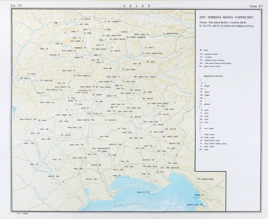This screenshot has width=268, height=219.
Task: Click the Tav. 521 plate label
Action: coord(16,6)
